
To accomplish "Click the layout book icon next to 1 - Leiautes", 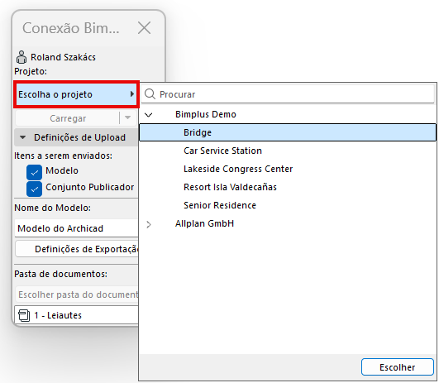I will (x=24, y=315).
